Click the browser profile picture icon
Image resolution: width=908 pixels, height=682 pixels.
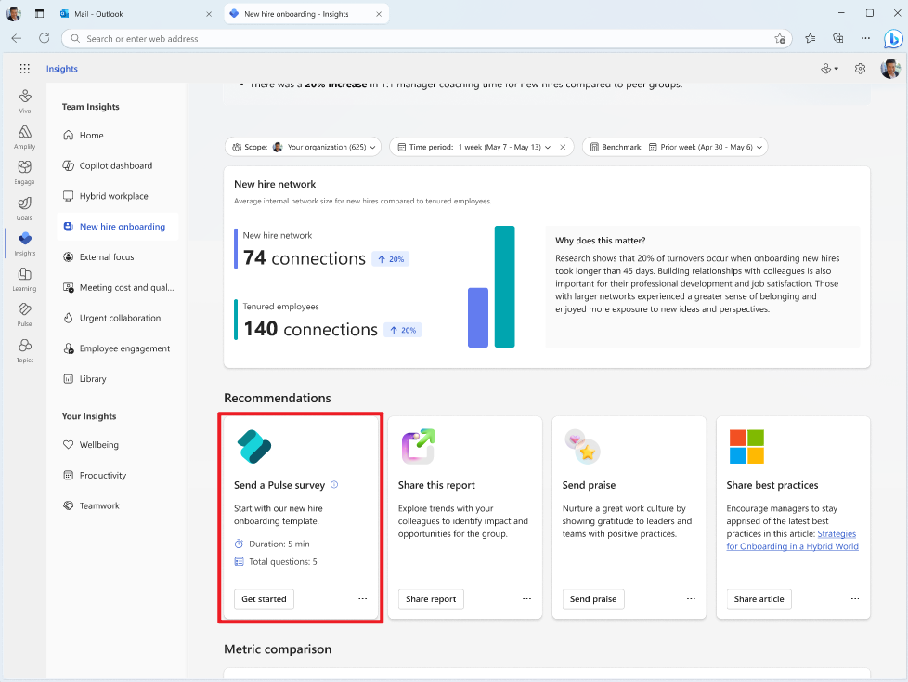pos(13,13)
